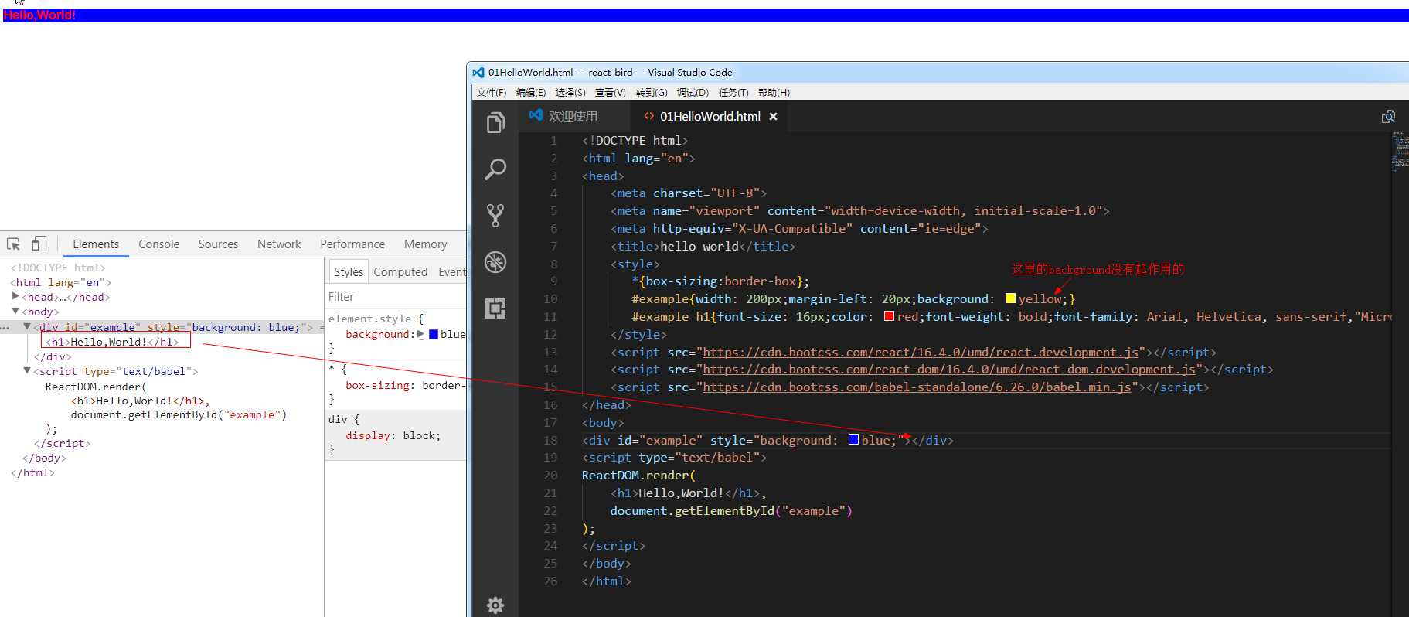
Task: Click the element.style rule header
Action: pos(376,319)
